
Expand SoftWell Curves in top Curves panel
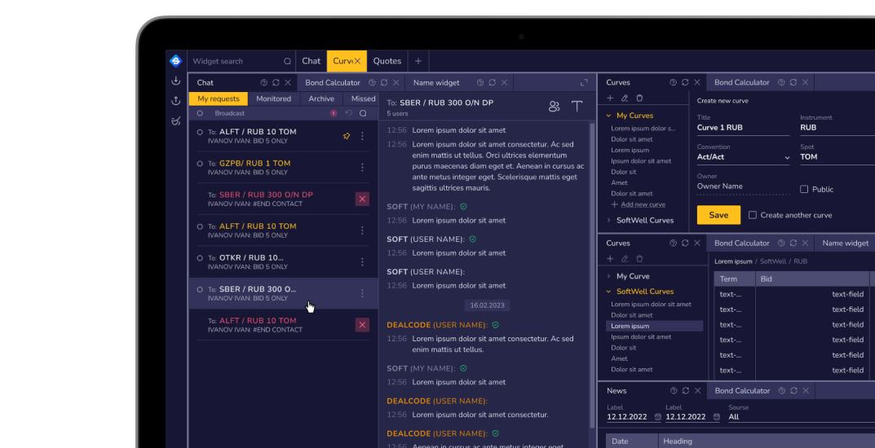(609, 220)
